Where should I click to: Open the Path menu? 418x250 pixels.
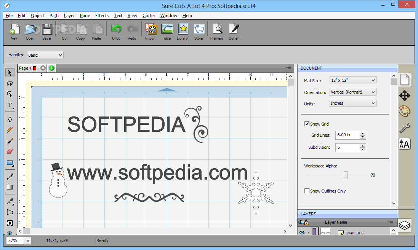(54, 16)
